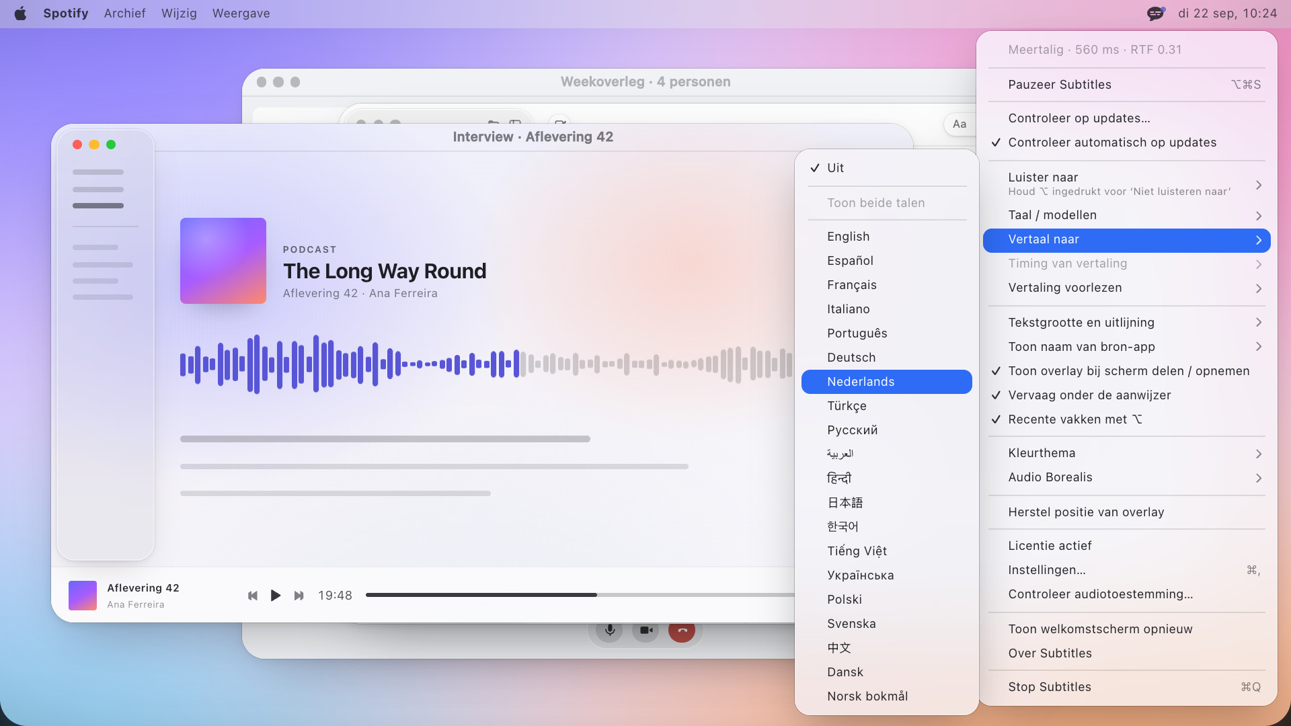Expand the Luister naar submenu

[x=1127, y=184]
